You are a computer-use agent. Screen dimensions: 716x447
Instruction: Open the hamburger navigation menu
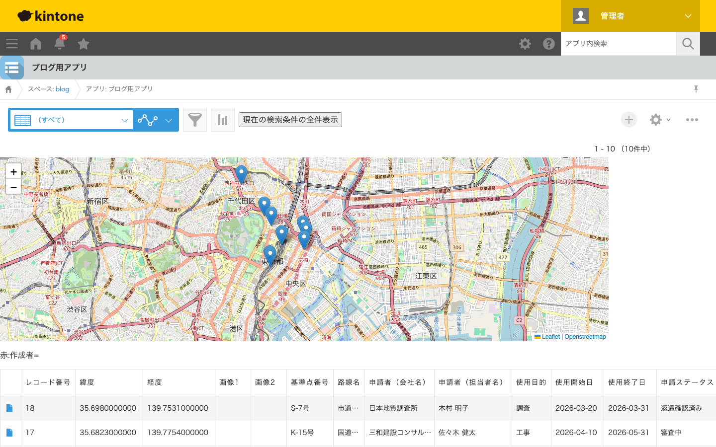(x=12, y=44)
